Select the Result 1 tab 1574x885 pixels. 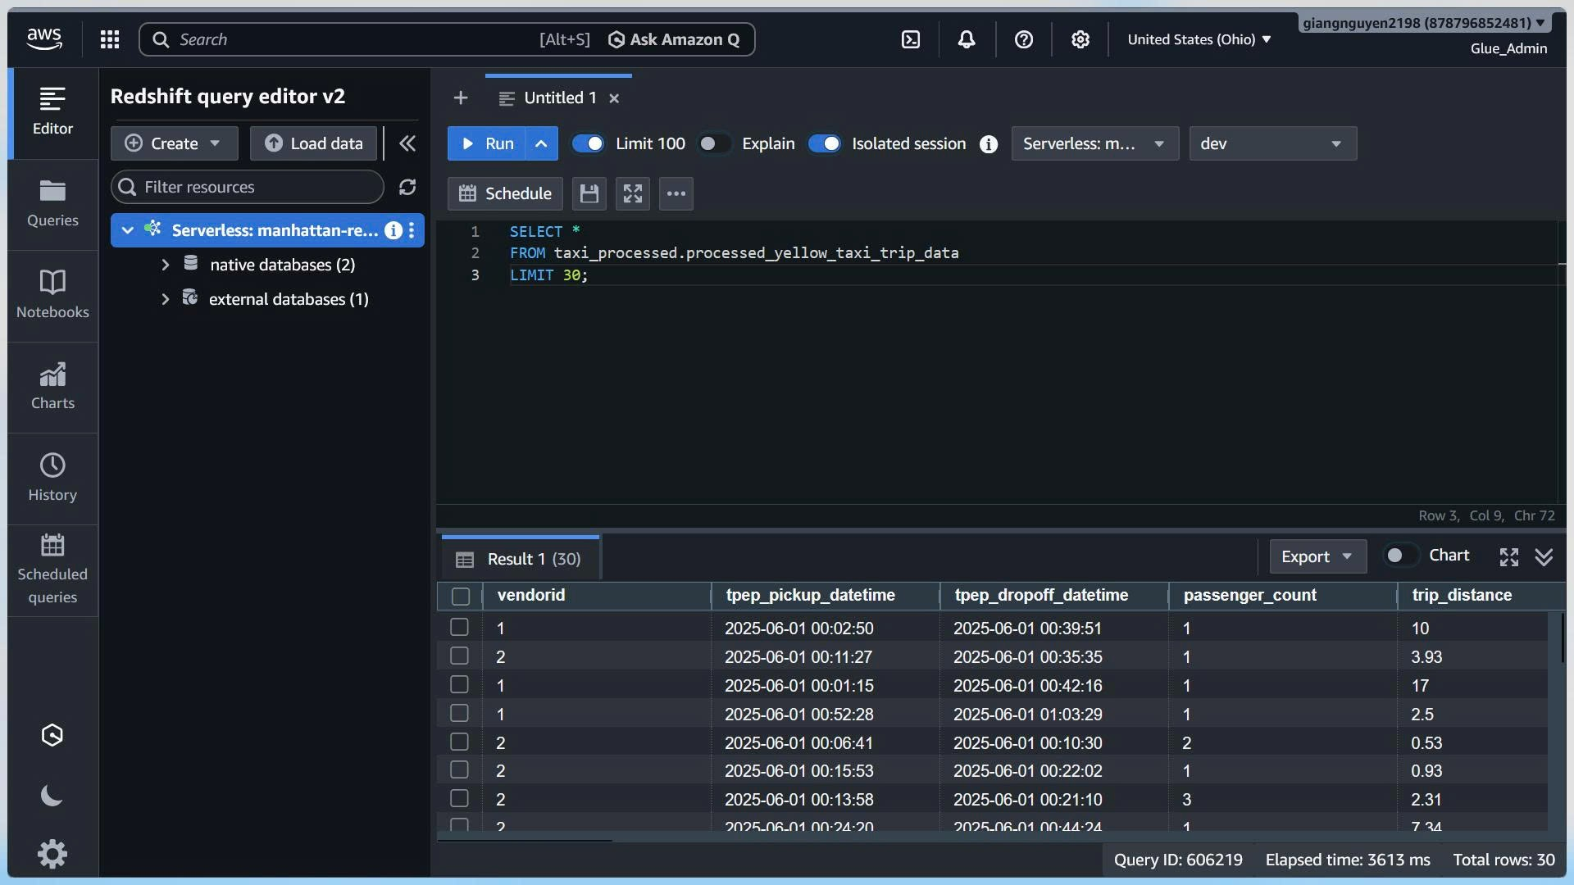pos(519,559)
